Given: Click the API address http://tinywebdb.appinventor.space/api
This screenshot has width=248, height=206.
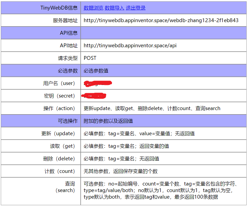Looking at the screenshot, I should pos(130,46).
